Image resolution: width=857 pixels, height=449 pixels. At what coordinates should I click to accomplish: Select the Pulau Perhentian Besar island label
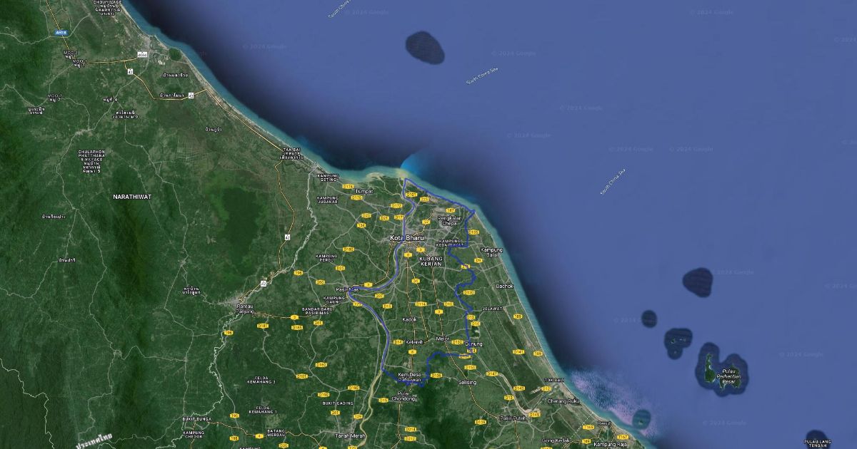728,376
